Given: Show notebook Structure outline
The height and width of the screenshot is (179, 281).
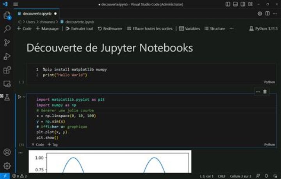Looking at the screenshot, I should coord(215,28).
